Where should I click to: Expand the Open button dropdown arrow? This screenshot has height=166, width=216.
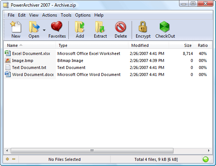coord(44,30)
